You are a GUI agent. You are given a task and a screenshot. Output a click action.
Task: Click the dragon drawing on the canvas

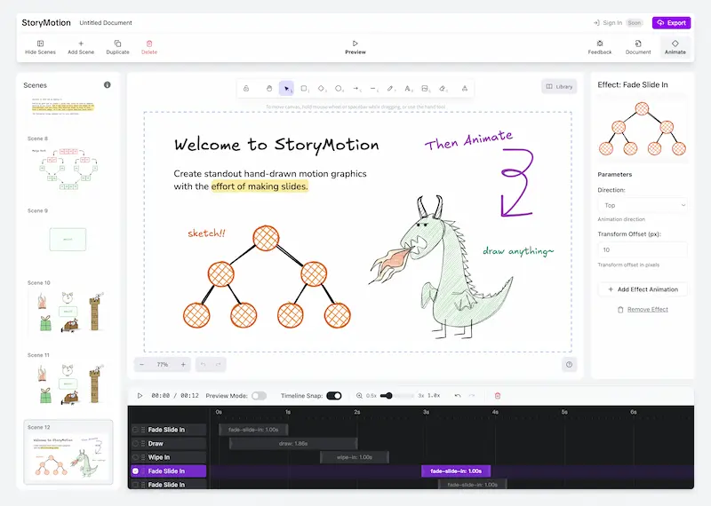point(442,267)
